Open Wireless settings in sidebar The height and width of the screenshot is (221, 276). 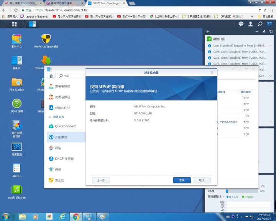pyautogui.click(x=66, y=170)
